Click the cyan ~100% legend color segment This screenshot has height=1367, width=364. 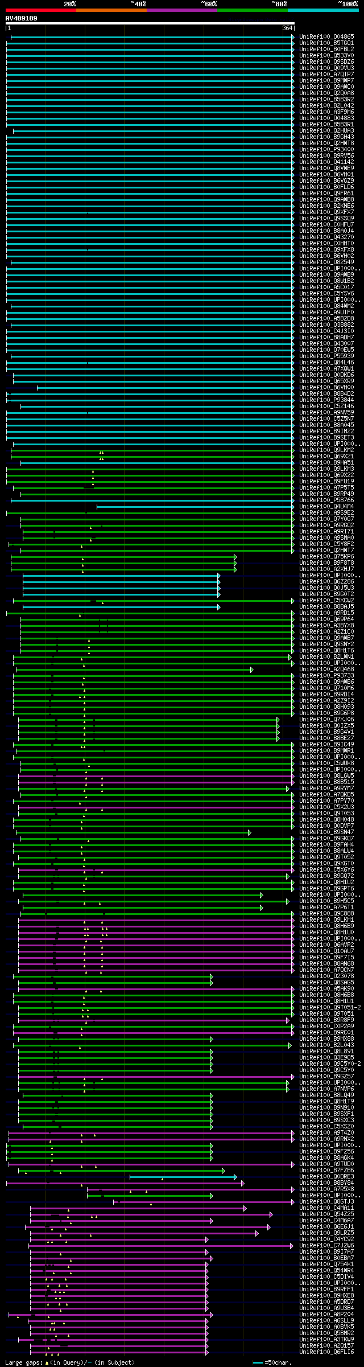tap(322, 10)
